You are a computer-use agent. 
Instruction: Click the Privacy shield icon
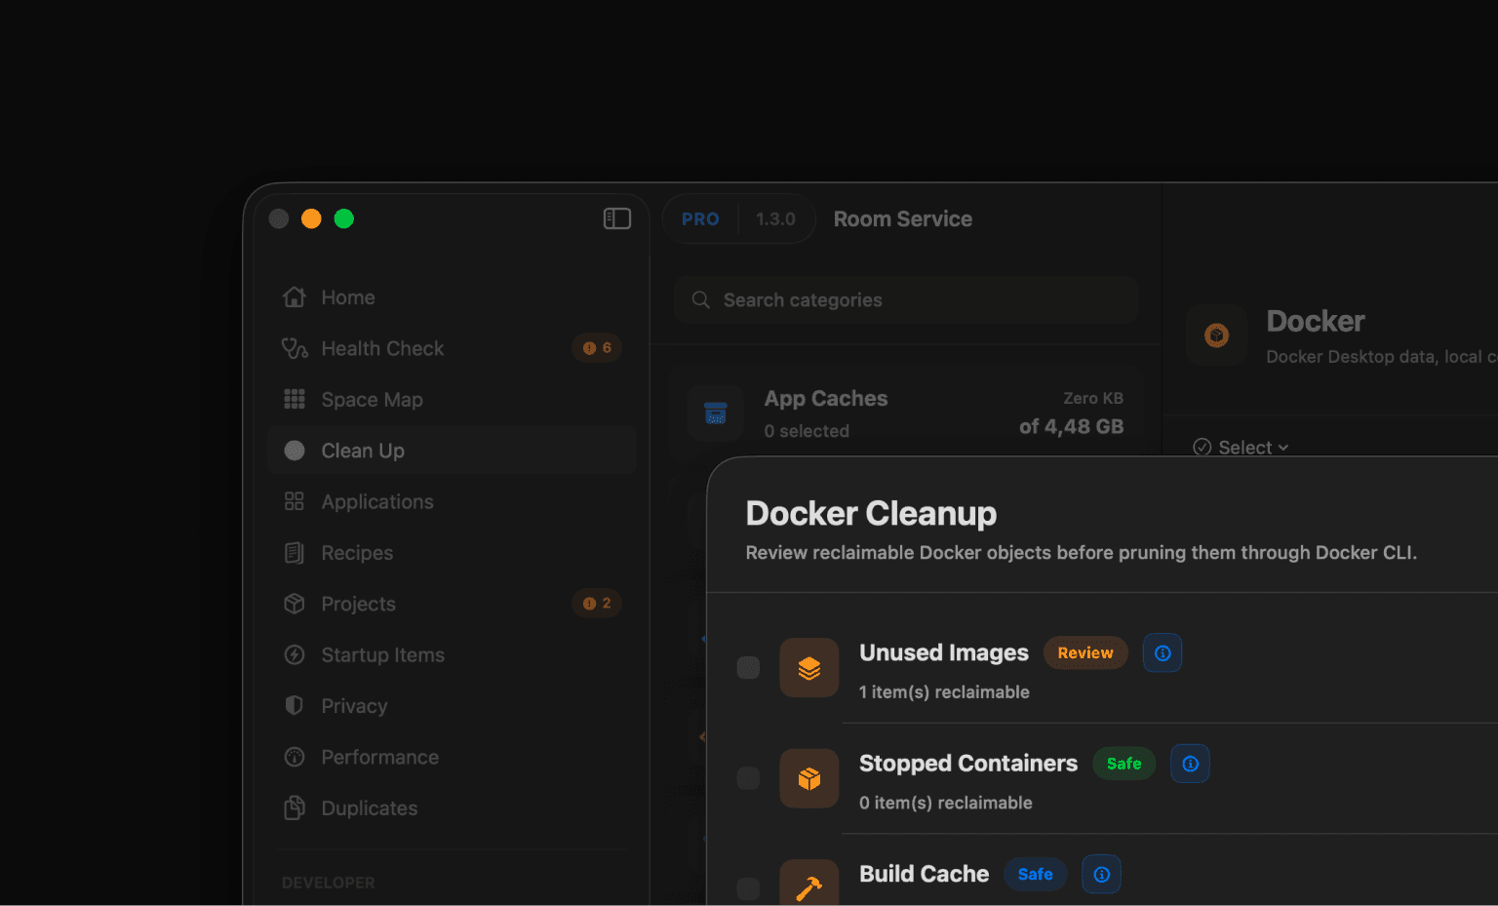(295, 705)
